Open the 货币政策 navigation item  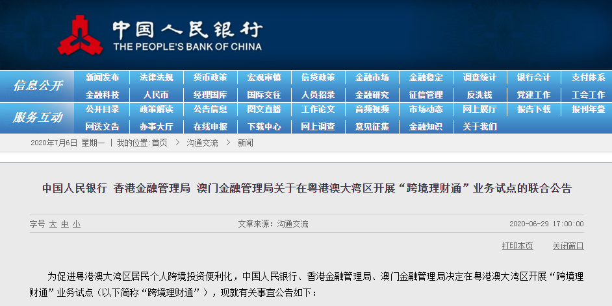[x=210, y=78]
